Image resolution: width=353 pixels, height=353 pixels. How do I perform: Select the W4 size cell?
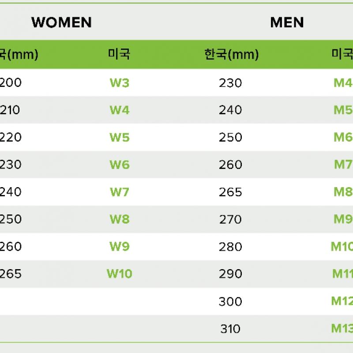click(119, 110)
